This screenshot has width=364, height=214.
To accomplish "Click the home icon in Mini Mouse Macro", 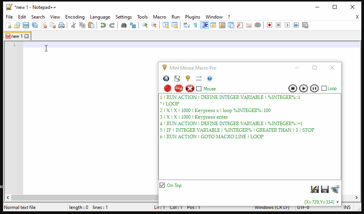I will pyautogui.click(x=166, y=78).
